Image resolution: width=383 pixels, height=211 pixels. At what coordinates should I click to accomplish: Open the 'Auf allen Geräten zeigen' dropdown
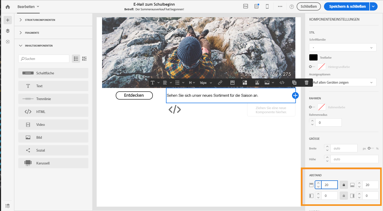point(345,82)
